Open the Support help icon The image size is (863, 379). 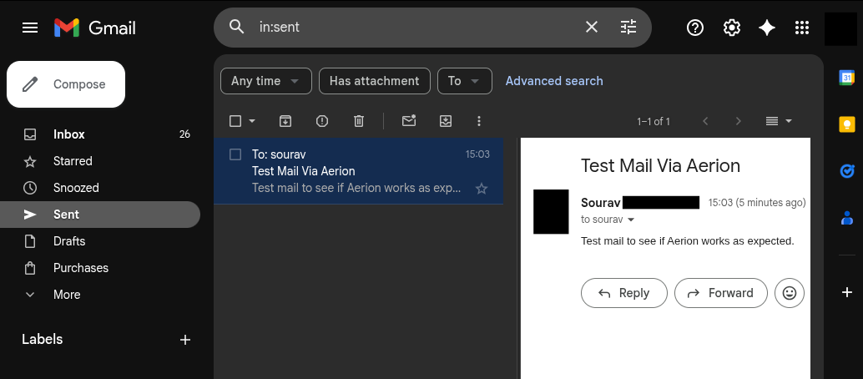(x=695, y=28)
